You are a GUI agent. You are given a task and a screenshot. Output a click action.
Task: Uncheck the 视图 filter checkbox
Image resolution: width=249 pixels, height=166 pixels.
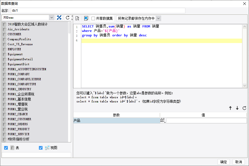coord(41,148)
